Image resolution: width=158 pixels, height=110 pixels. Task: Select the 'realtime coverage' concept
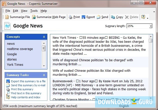[x=20, y=49]
